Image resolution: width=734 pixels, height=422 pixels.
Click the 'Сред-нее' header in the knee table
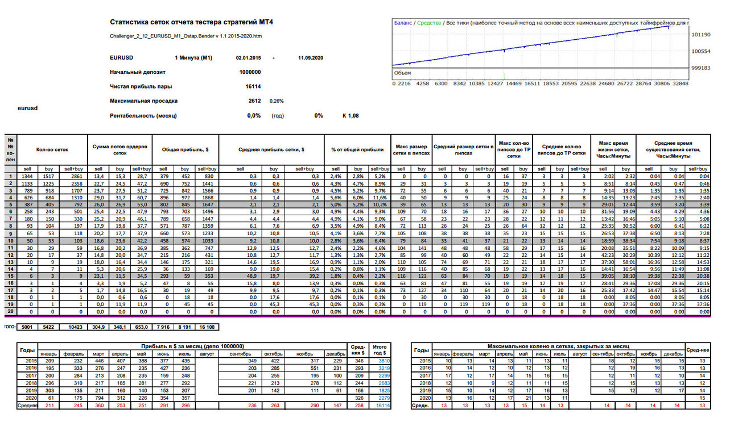698,350
